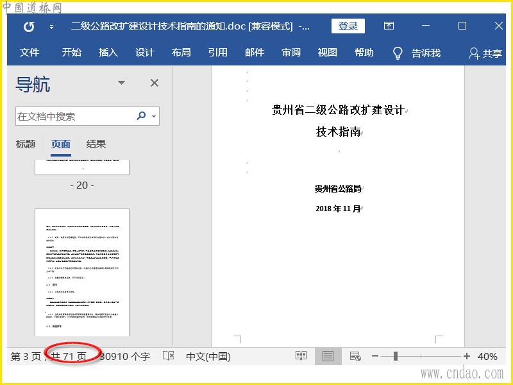
Task: Click the lightbulb Tell Me icon
Action: (x=398, y=53)
